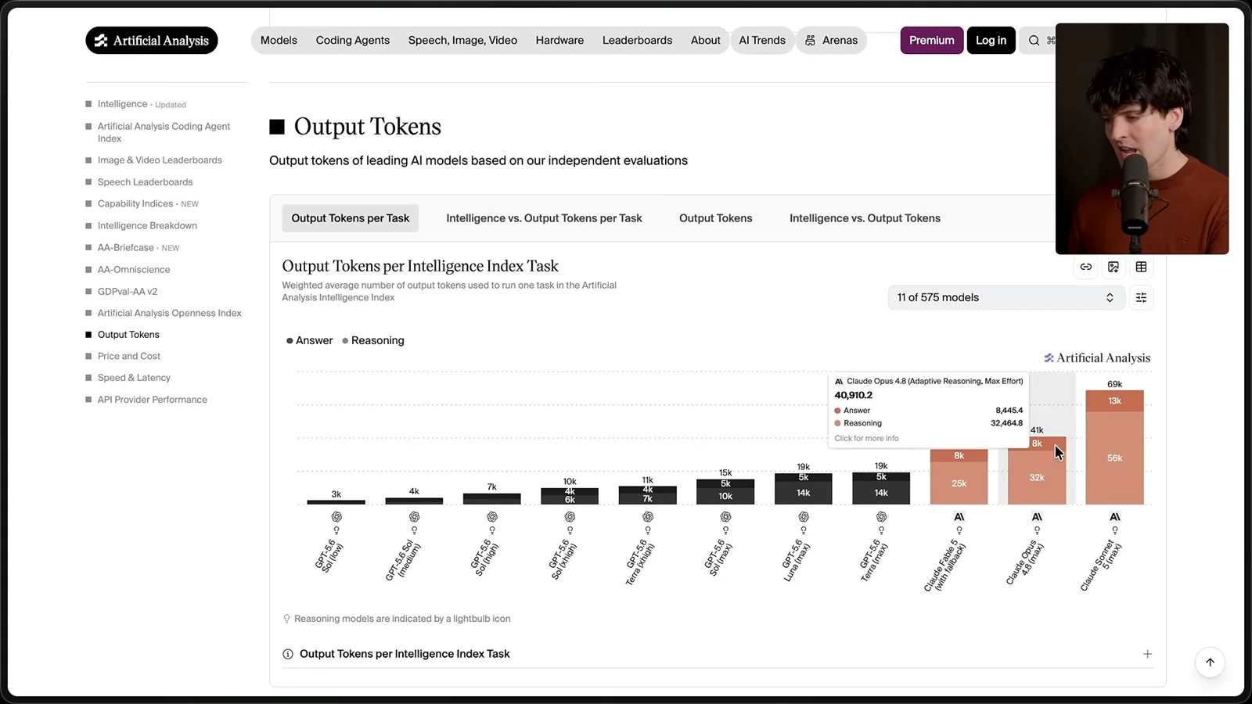1252x704 pixels.
Task: Click the Log in button
Action: tap(991, 41)
